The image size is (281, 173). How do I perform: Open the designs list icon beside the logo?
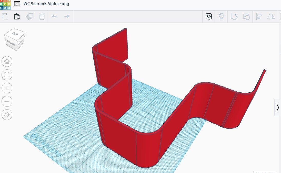coord(17,4)
